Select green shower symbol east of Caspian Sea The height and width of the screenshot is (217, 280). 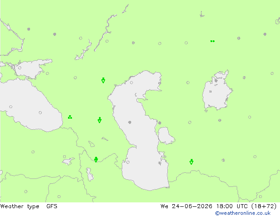coord(191,162)
